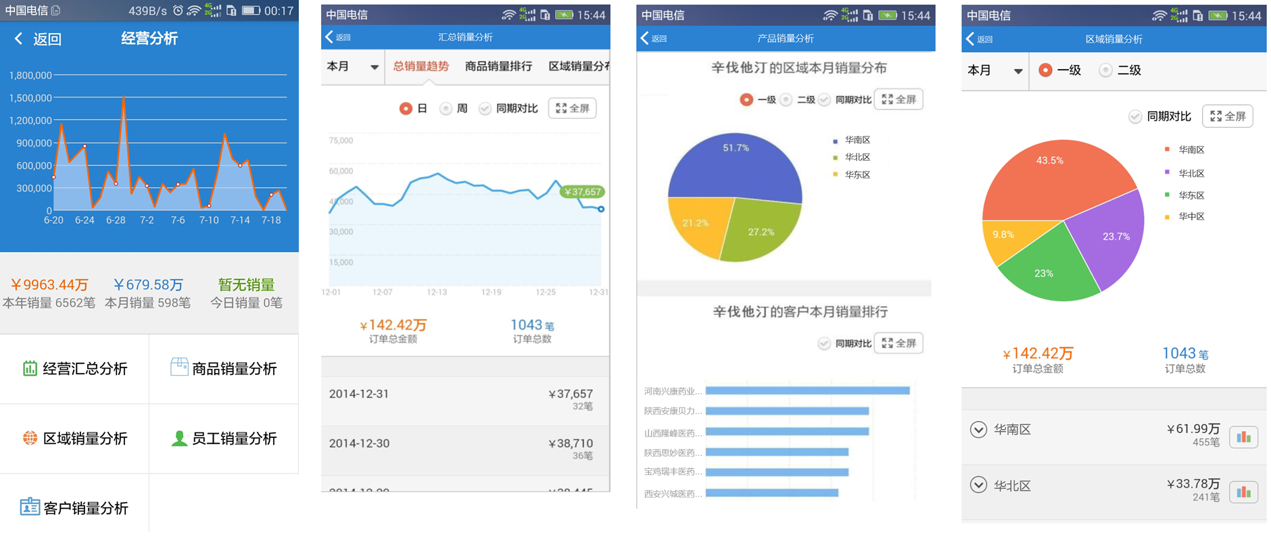Image resolution: width=1271 pixels, height=552 pixels.
Task: Open 区域销量分析 globe tile
Action: (x=74, y=438)
